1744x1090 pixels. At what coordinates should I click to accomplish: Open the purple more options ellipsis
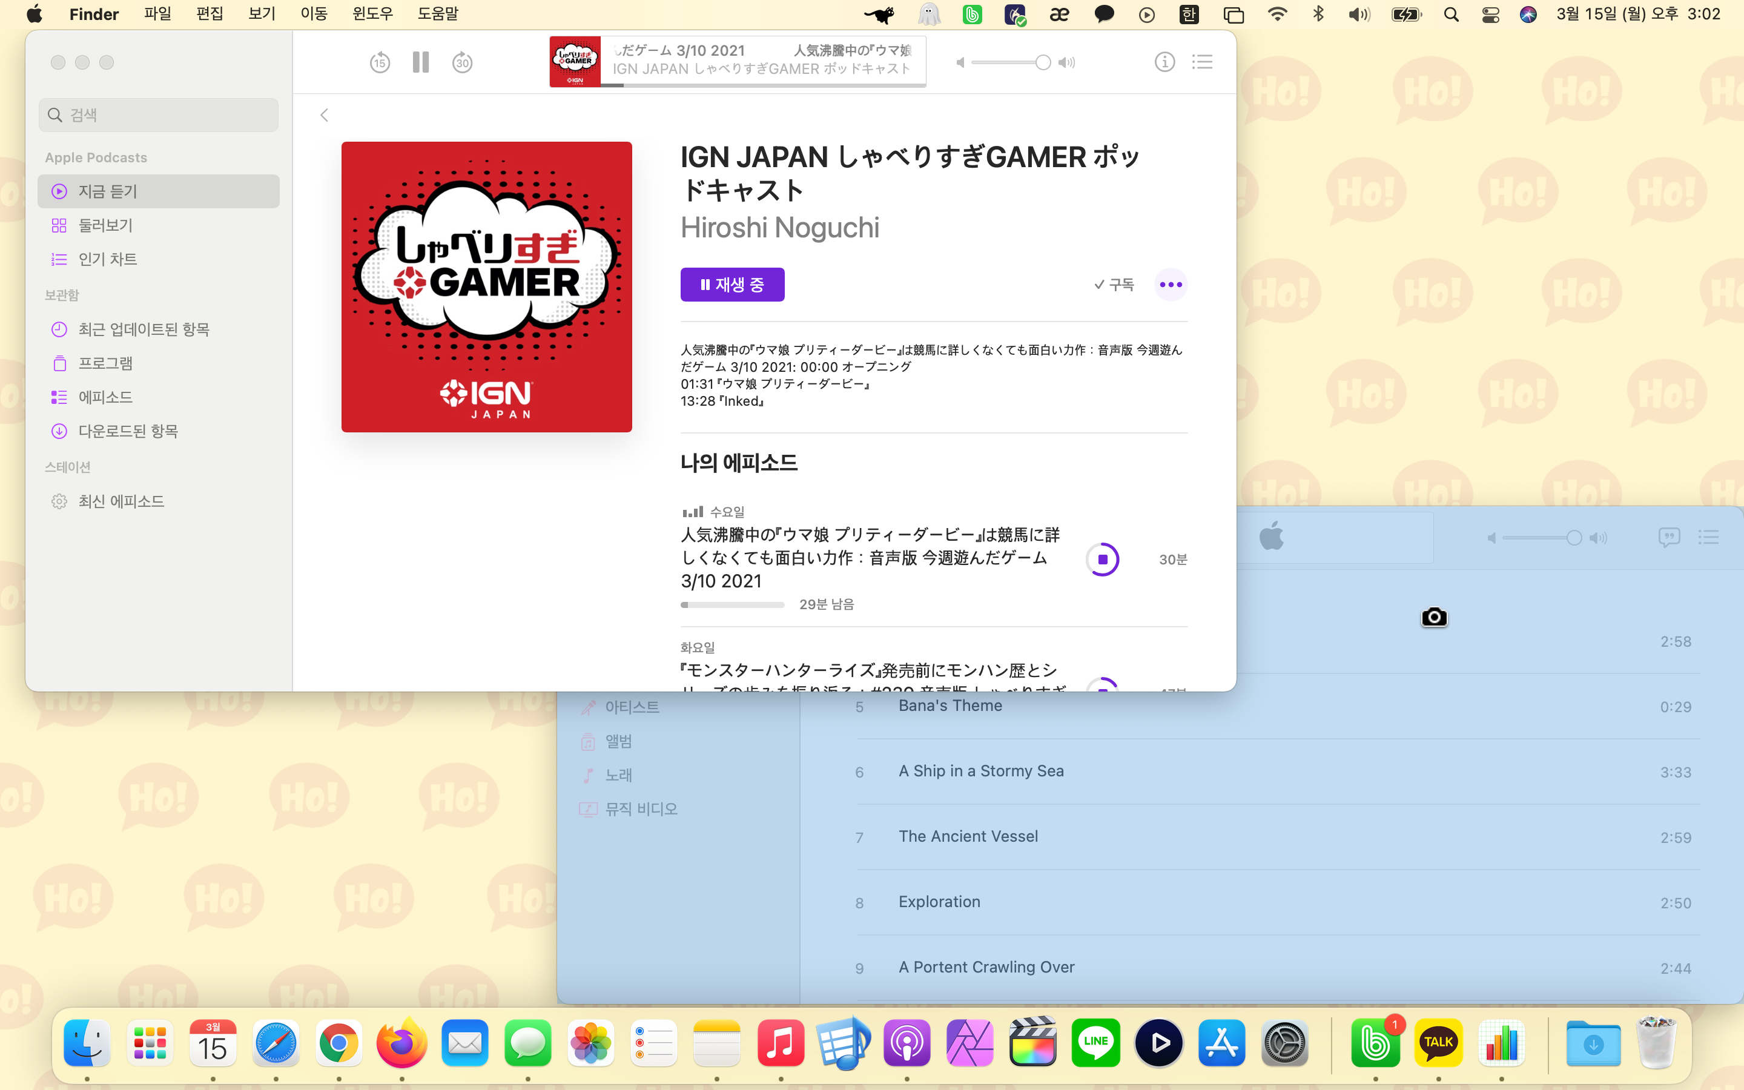[1171, 285]
